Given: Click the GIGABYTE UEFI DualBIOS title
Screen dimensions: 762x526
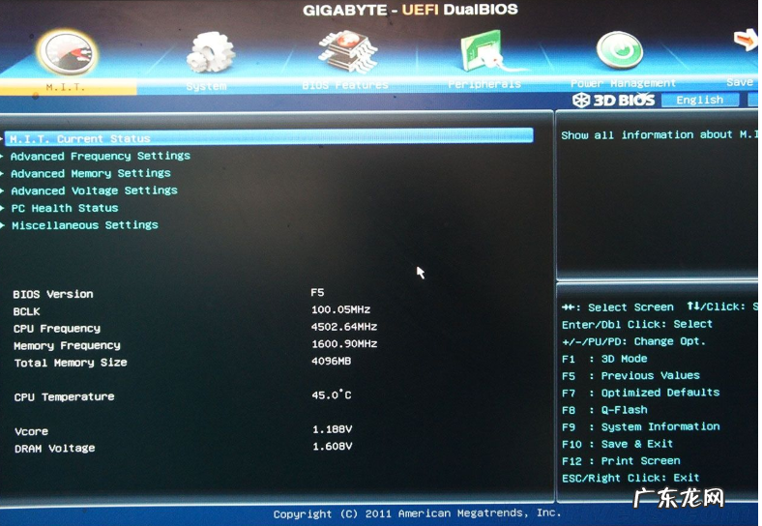Looking at the screenshot, I should [x=410, y=10].
